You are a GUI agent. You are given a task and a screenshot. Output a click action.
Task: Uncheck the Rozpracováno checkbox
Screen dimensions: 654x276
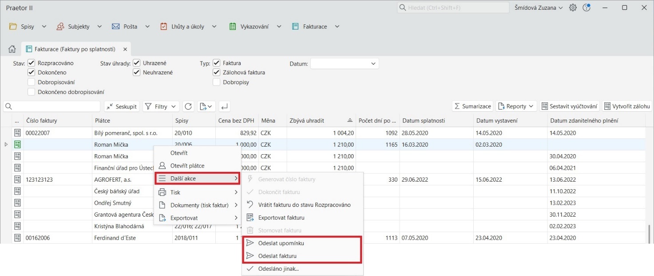(x=31, y=63)
